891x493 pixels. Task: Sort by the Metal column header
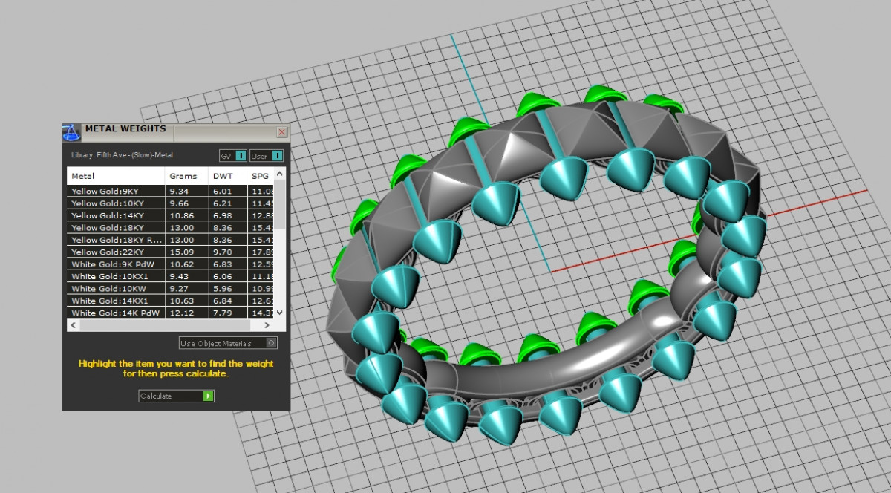click(x=82, y=176)
